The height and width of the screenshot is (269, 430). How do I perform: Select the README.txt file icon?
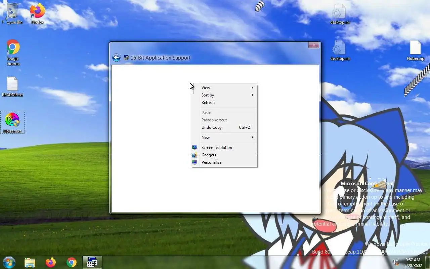pos(12,87)
